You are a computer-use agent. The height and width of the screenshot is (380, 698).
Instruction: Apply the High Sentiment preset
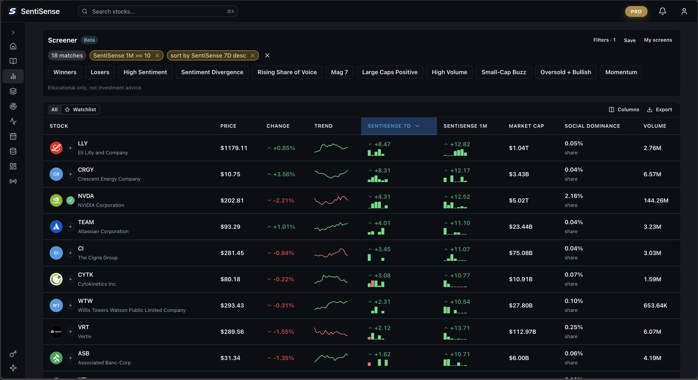[x=145, y=72]
